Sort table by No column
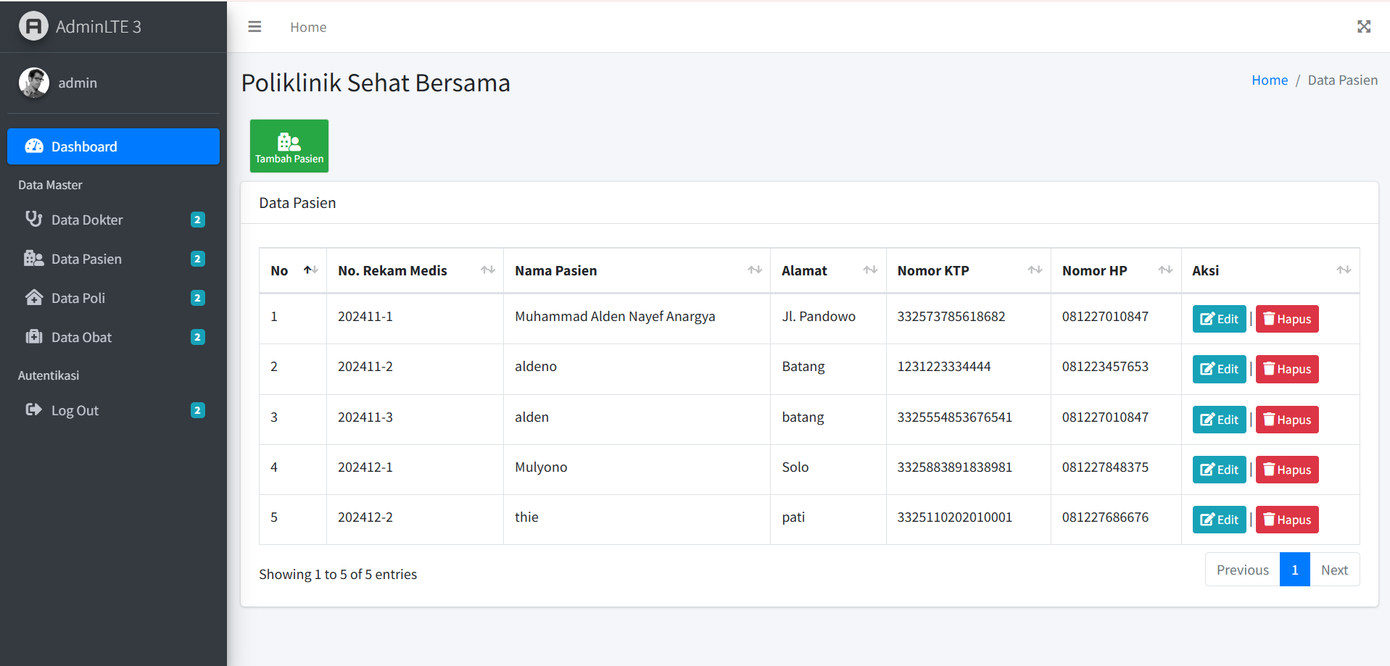 click(293, 270)
